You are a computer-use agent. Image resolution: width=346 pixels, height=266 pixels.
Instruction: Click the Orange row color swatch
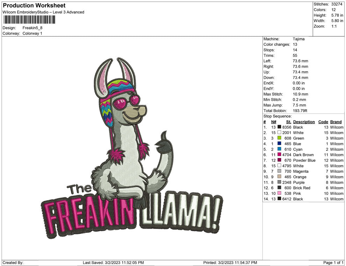tap(279, 177)
